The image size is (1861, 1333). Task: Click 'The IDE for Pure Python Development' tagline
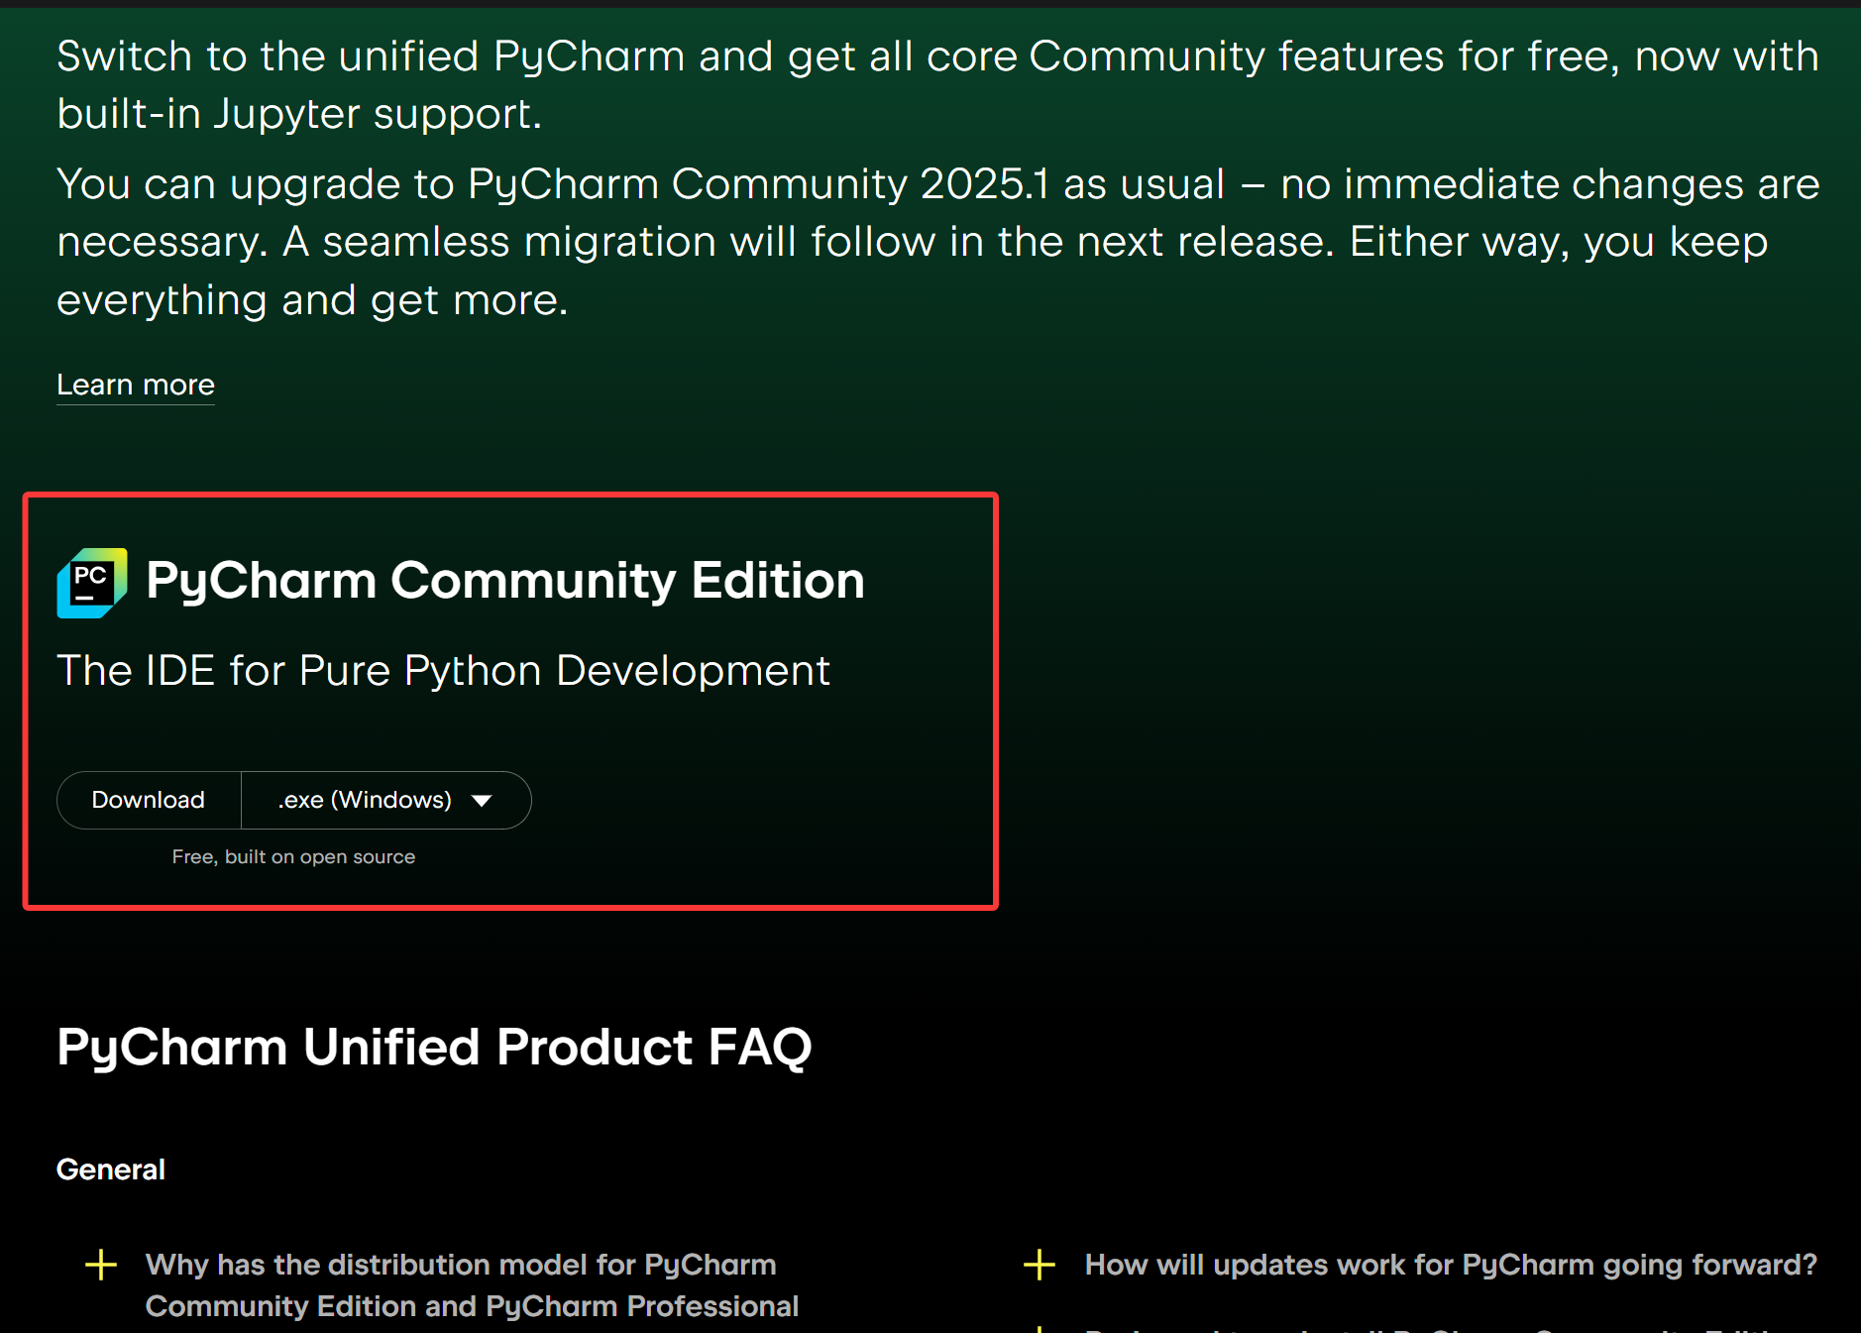pos(443,671)
